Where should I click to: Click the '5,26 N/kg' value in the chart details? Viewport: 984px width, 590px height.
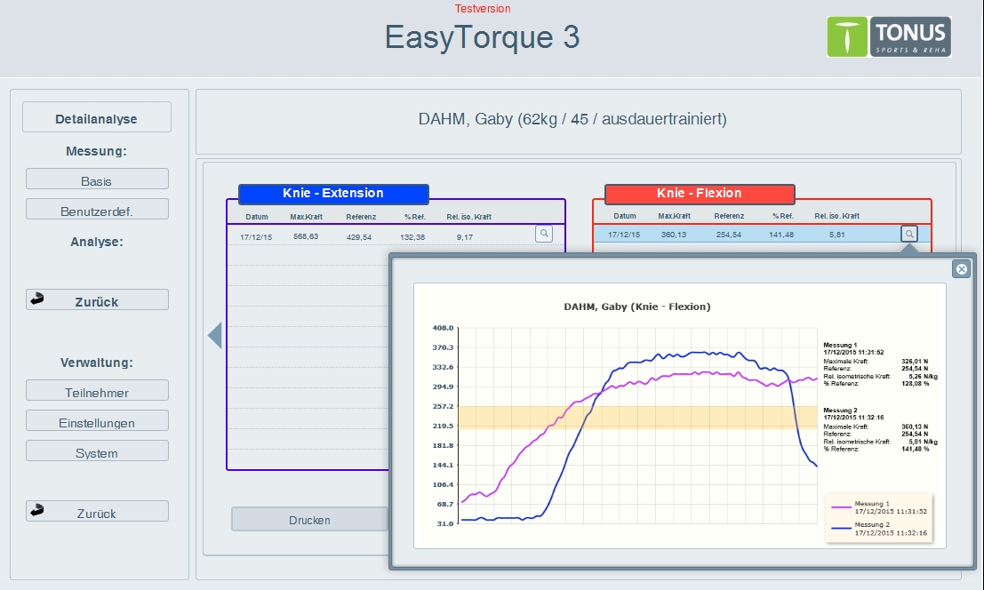924,376
